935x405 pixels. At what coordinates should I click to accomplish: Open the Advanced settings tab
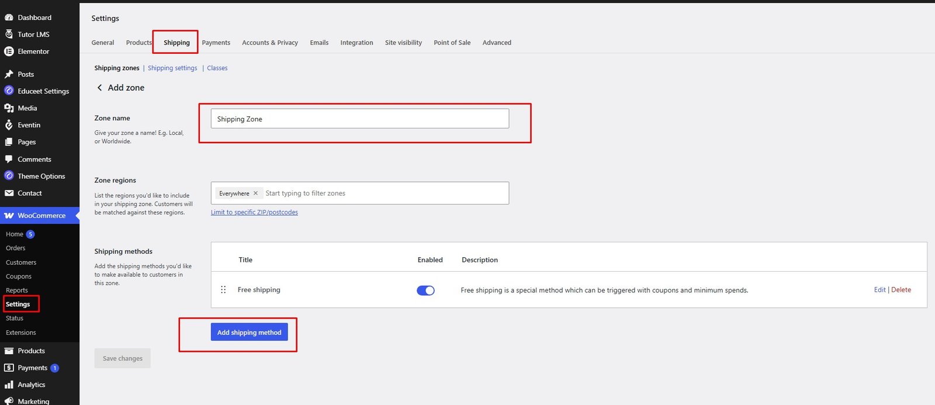point(497,43)
